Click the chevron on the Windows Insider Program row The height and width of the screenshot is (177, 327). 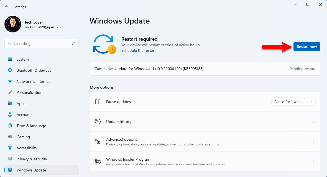point(313,161)
